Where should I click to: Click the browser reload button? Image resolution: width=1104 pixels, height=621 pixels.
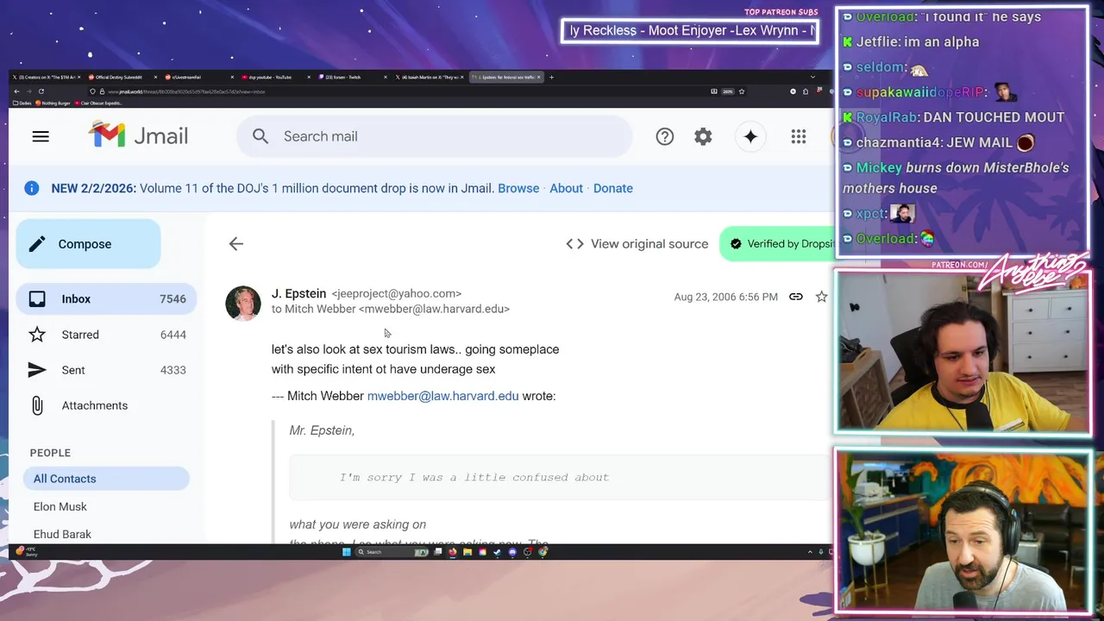[41, 91]
